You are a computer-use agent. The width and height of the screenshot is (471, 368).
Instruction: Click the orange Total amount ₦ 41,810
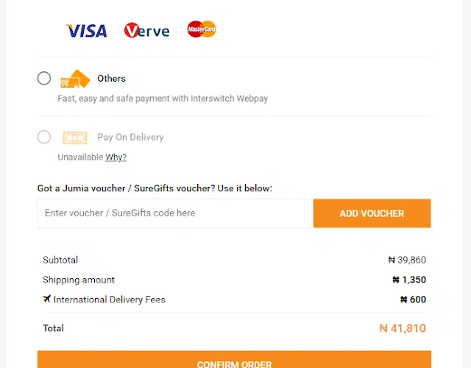tap(402, 328)
